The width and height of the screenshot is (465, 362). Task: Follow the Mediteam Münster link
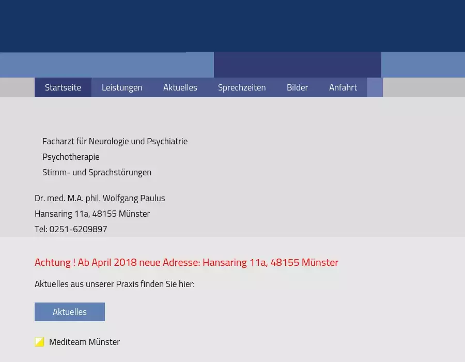84,342
